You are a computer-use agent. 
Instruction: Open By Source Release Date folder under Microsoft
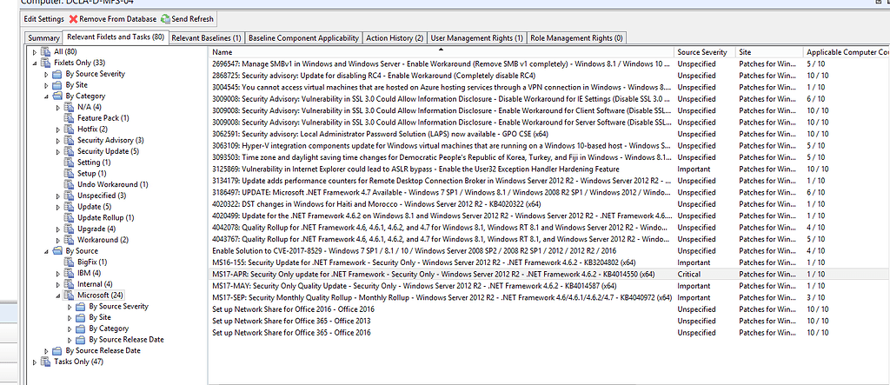[80, 340]
